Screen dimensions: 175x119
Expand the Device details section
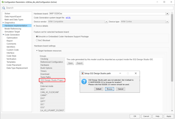[x=34, y=26]
